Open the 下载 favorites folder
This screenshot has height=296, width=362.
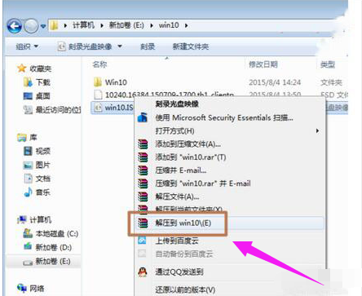[37, 82]
